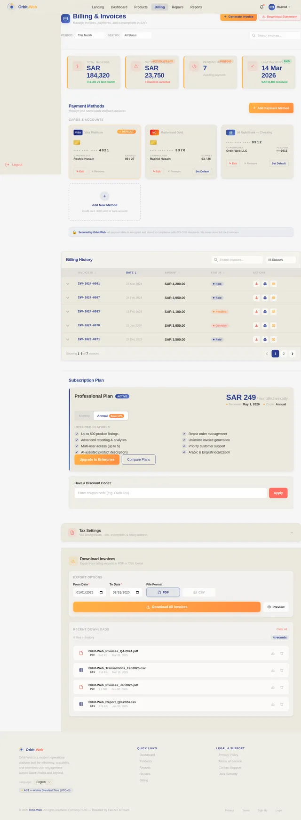Re-download Orbit-Web_Invoices_Q4-2024.pdf
The image size is (301, 820).
273,653
